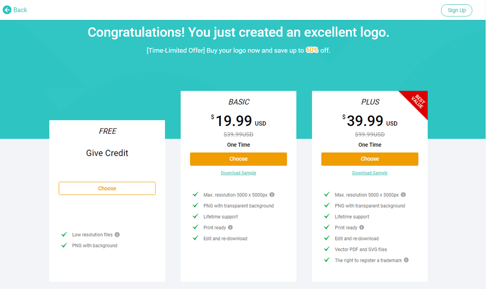The width and height of the screenshot is (486, 289).
Task: Click info icon beside PLUS Print ready
Action: 362,227
